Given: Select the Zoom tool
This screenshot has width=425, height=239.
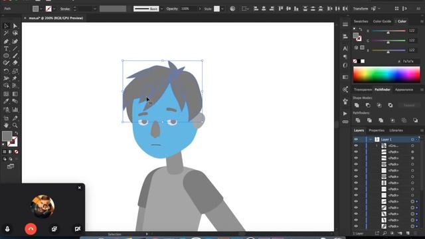Looking at the screenshot, I should point(15,125).
